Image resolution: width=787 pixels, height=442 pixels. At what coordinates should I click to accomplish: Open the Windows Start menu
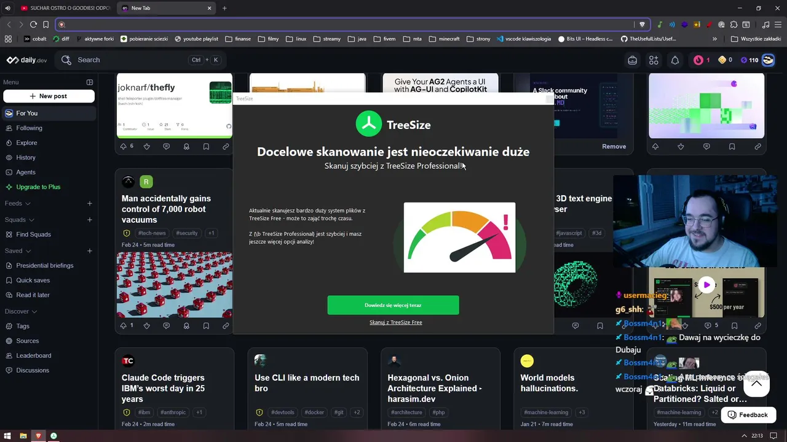pos(7,436)
